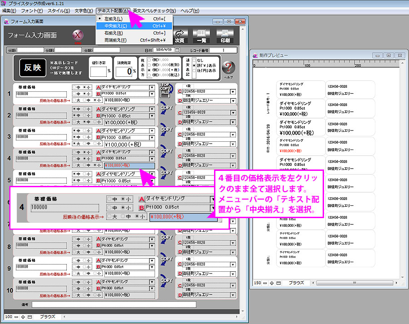Click the COPY arrow icon in row 10
Image resolution: width=409 pixels, height=324 pixels.
click(x=166, y=284)
